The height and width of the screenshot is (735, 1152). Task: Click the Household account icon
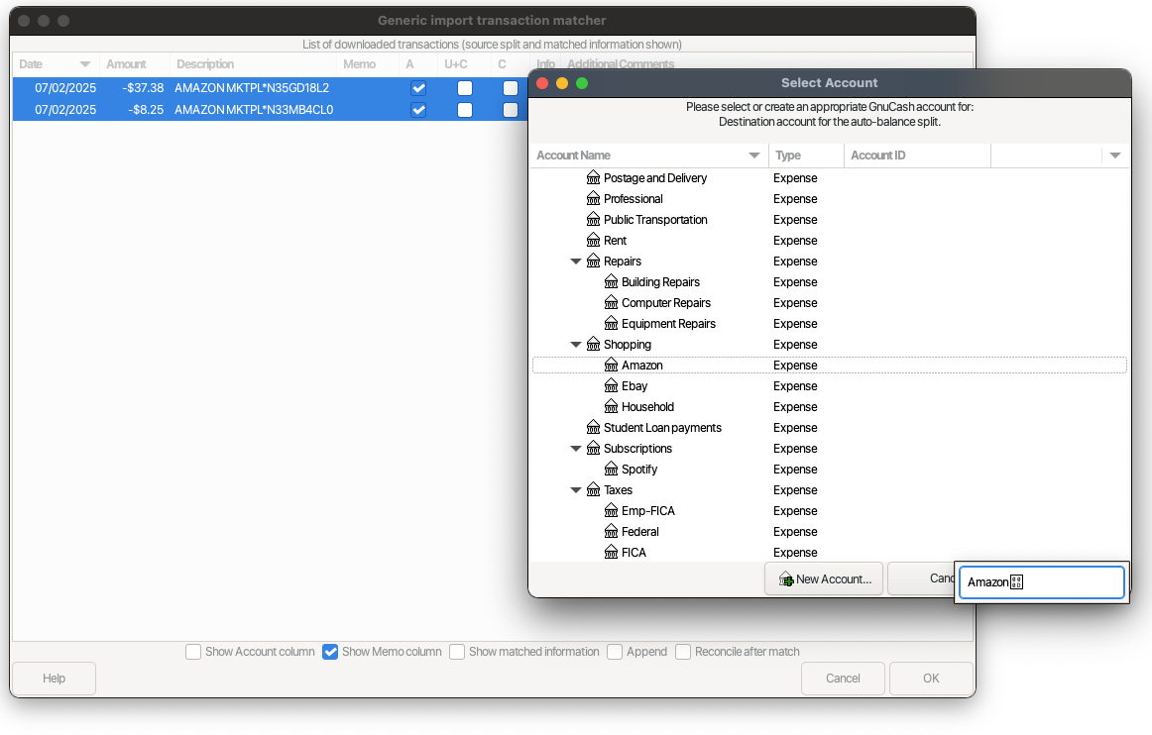click(x=611, y=407)
